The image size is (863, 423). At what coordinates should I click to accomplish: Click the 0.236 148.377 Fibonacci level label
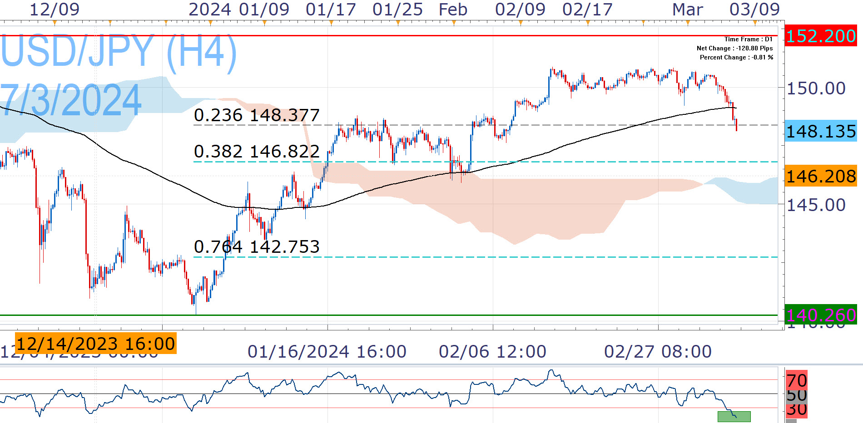pyautogui.click(x=257, y=115)
